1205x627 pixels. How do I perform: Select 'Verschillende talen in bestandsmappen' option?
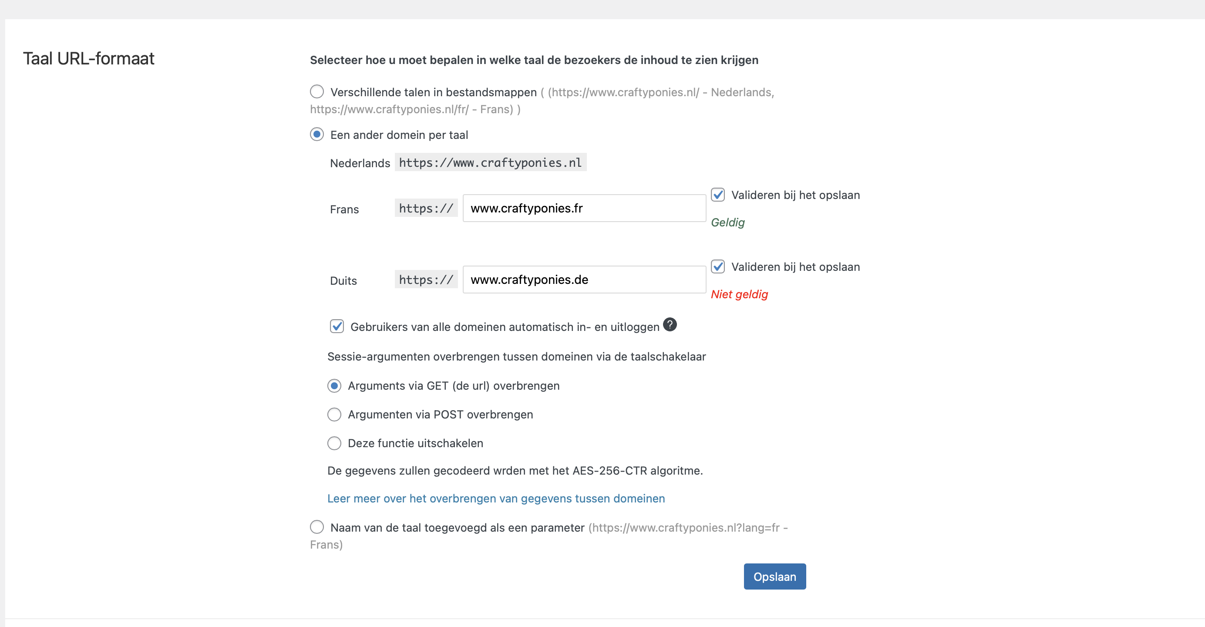316,91
